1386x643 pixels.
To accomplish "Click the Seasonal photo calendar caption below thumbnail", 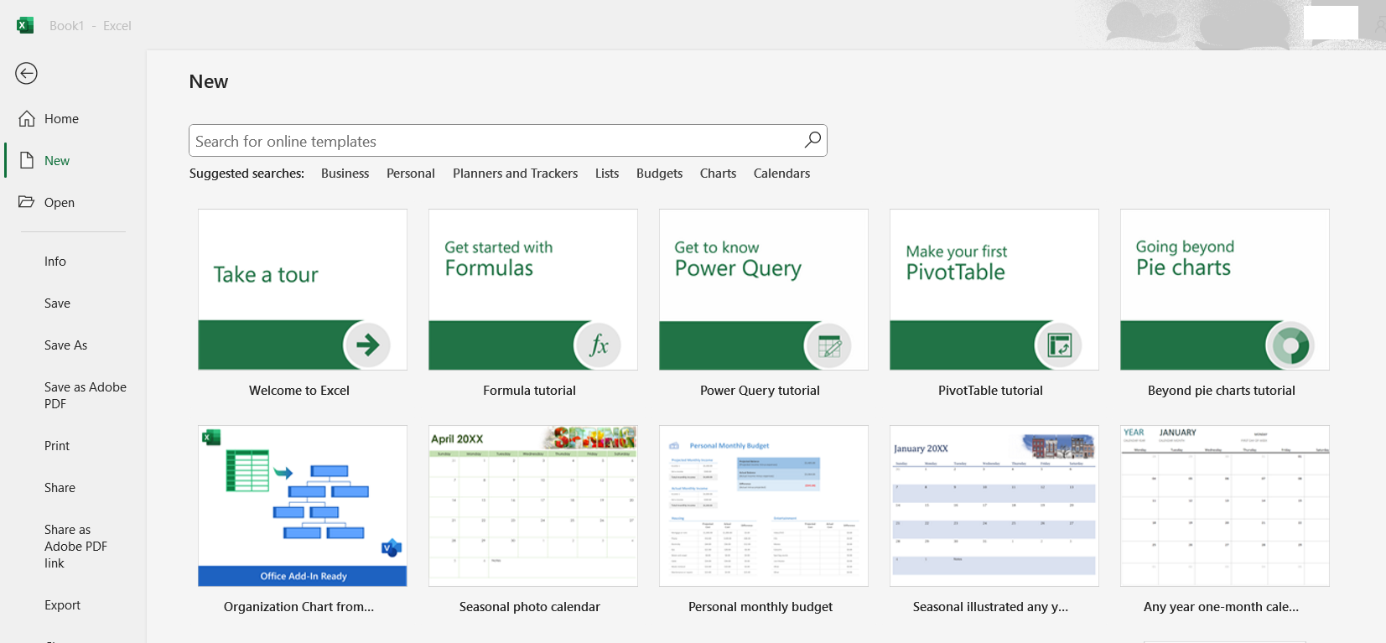I will coord(529,607).
